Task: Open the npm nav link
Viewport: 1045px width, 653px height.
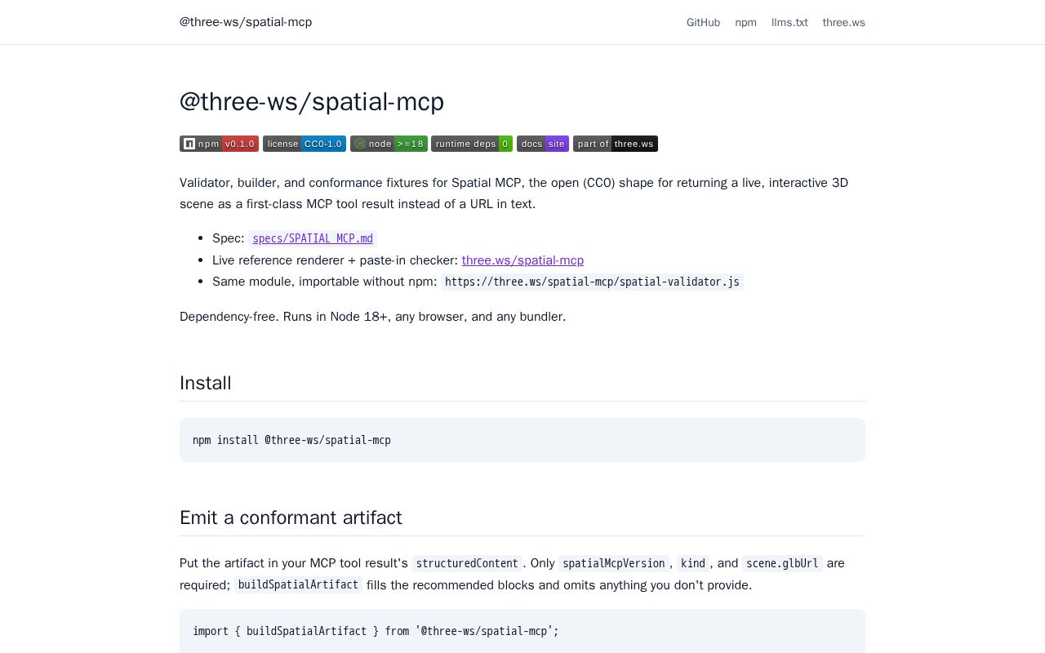Action: 745,22
